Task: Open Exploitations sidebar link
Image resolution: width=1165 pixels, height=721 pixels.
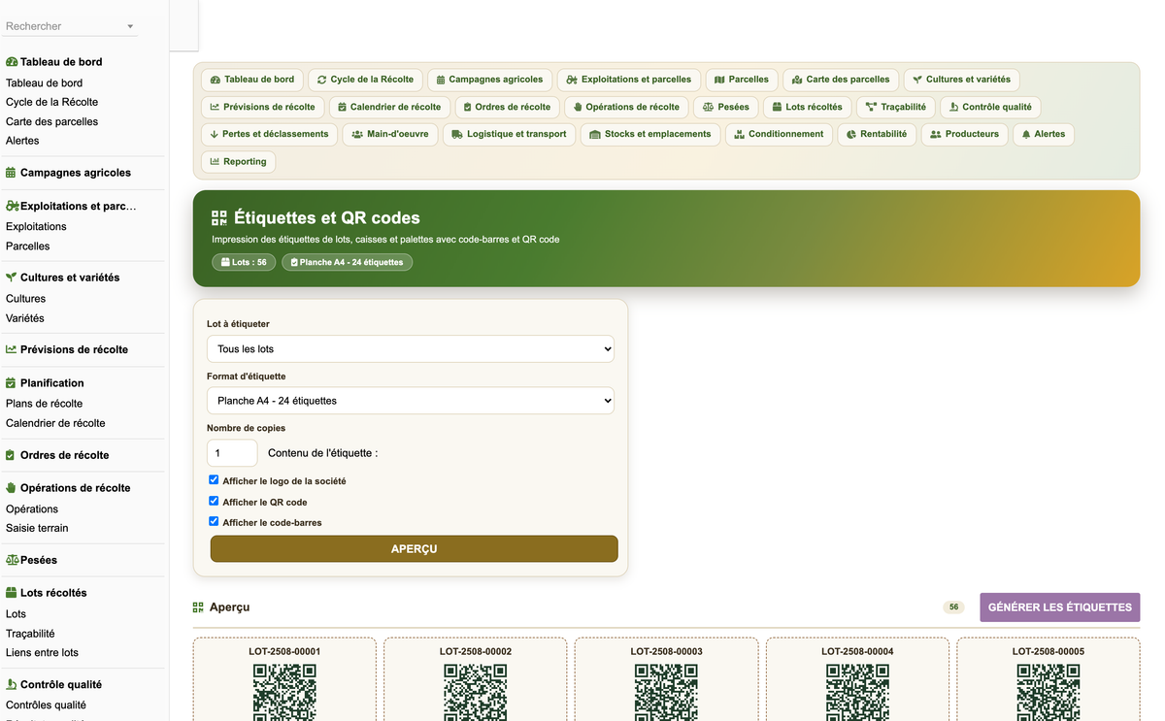Action: click(x=36, y=226)
